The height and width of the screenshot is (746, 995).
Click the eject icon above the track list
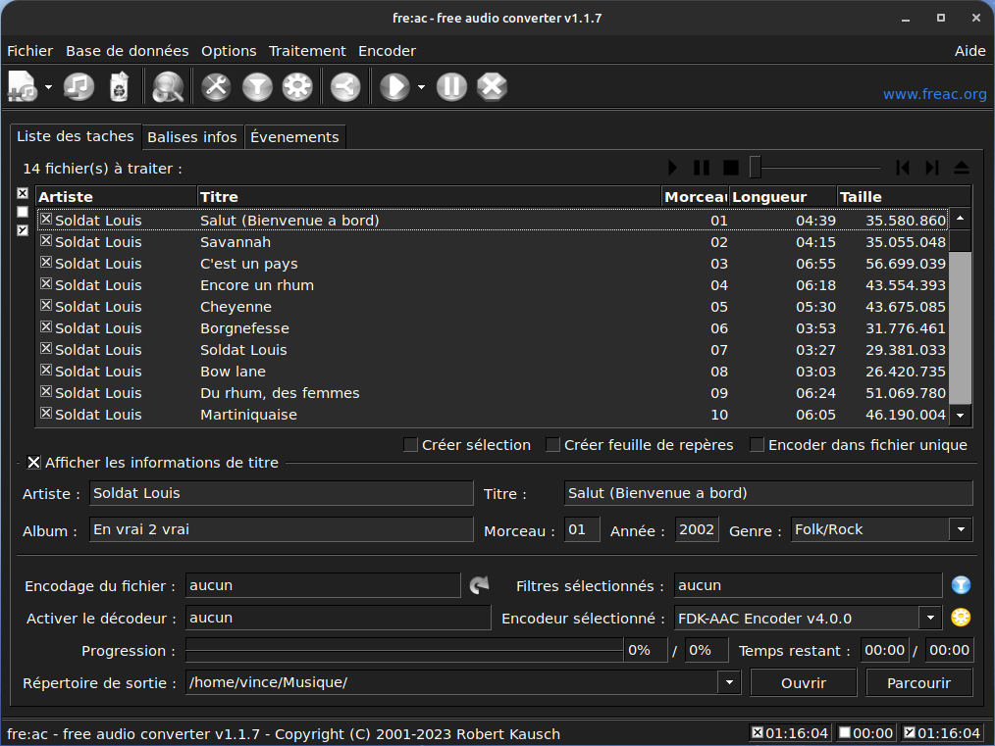pyautogui.click(x=962, y=169)
